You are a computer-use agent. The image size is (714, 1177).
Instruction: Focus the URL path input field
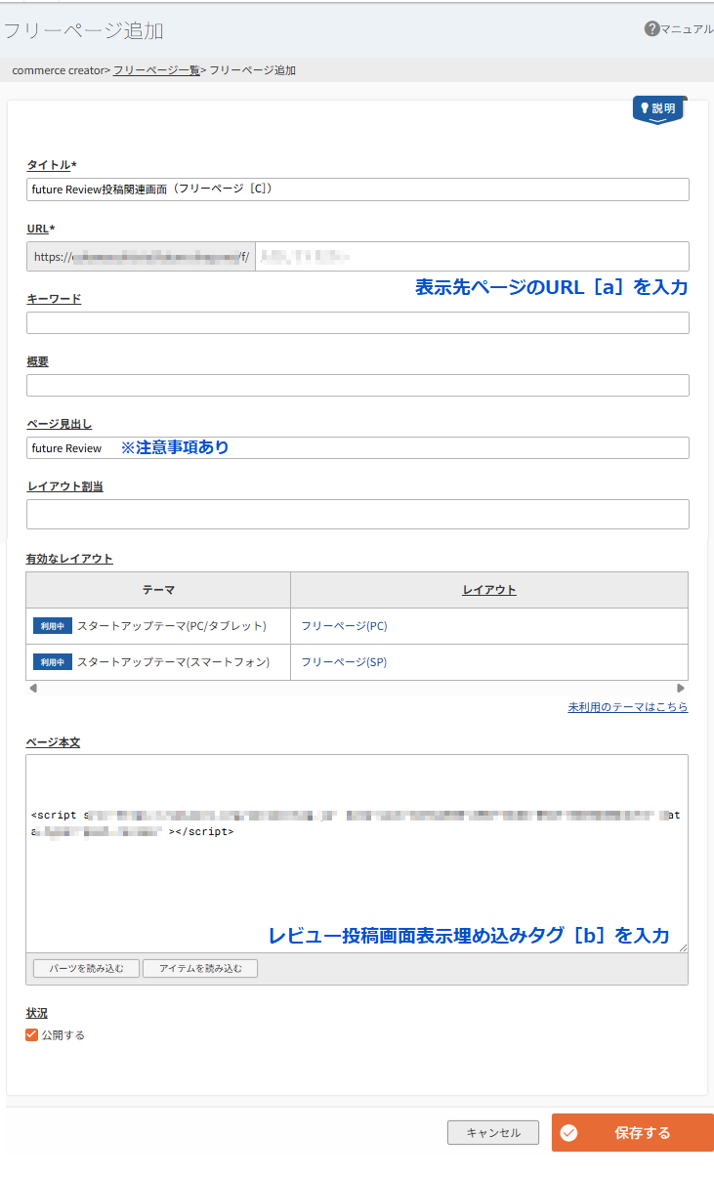[472, 257]
